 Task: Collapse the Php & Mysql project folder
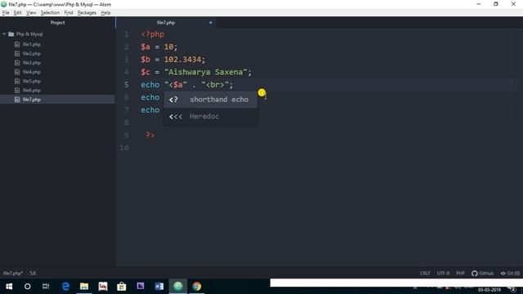pos(4,34)
